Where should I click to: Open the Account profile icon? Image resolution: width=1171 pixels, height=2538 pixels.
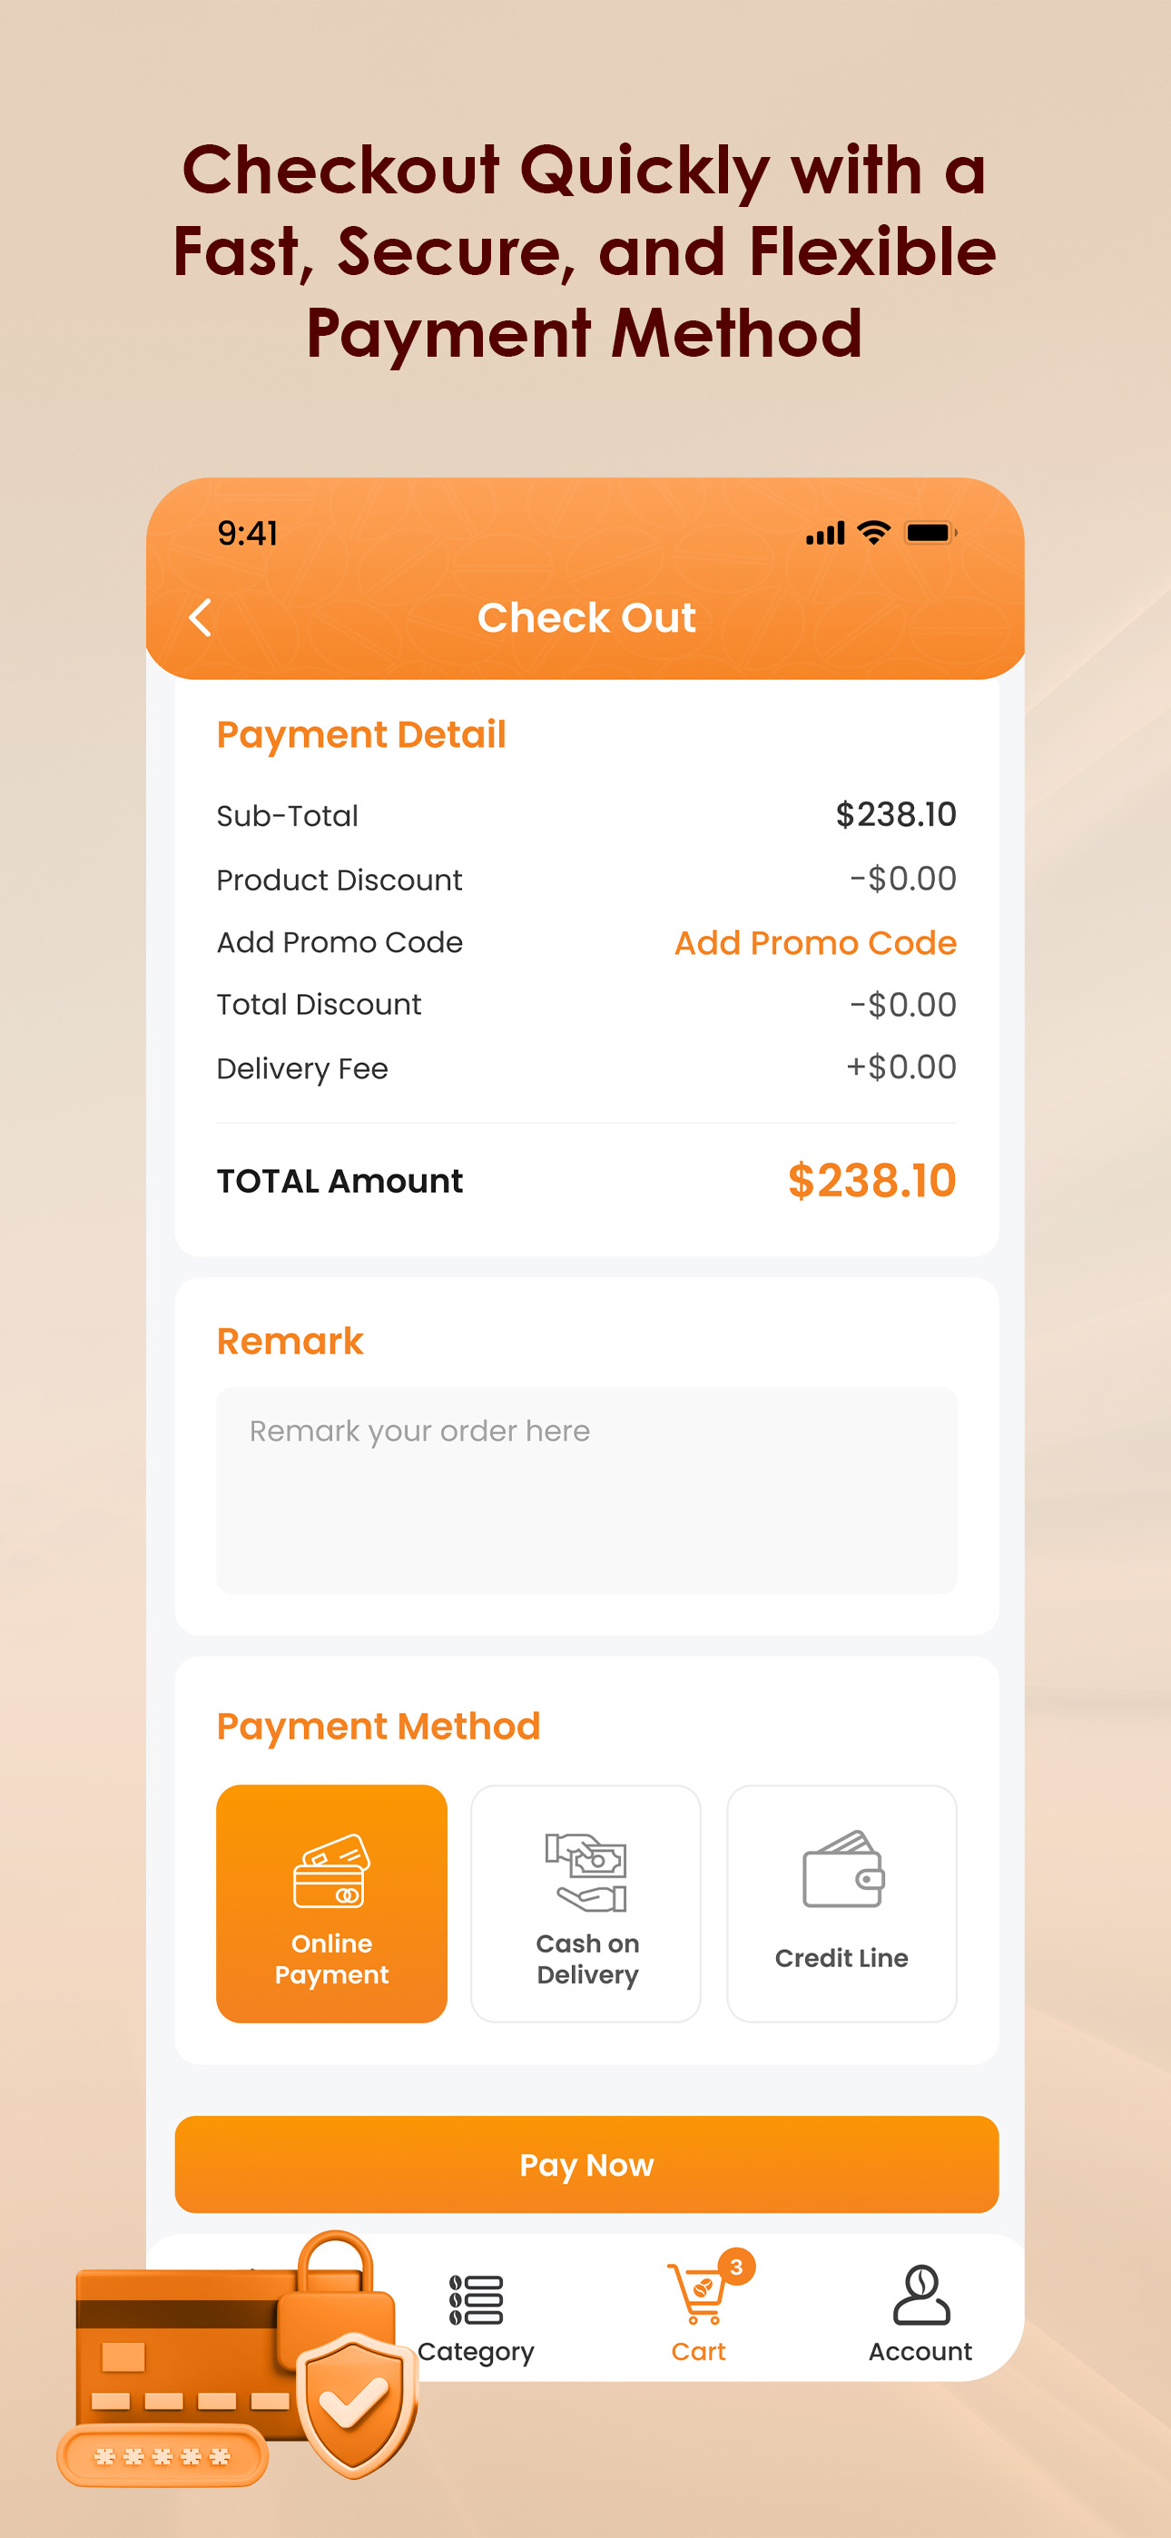coord(920,2294)
